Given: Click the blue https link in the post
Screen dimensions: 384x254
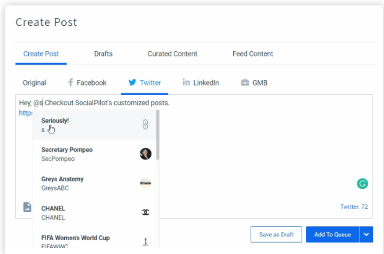Looking at the screenshot, I should click(25, 113).
